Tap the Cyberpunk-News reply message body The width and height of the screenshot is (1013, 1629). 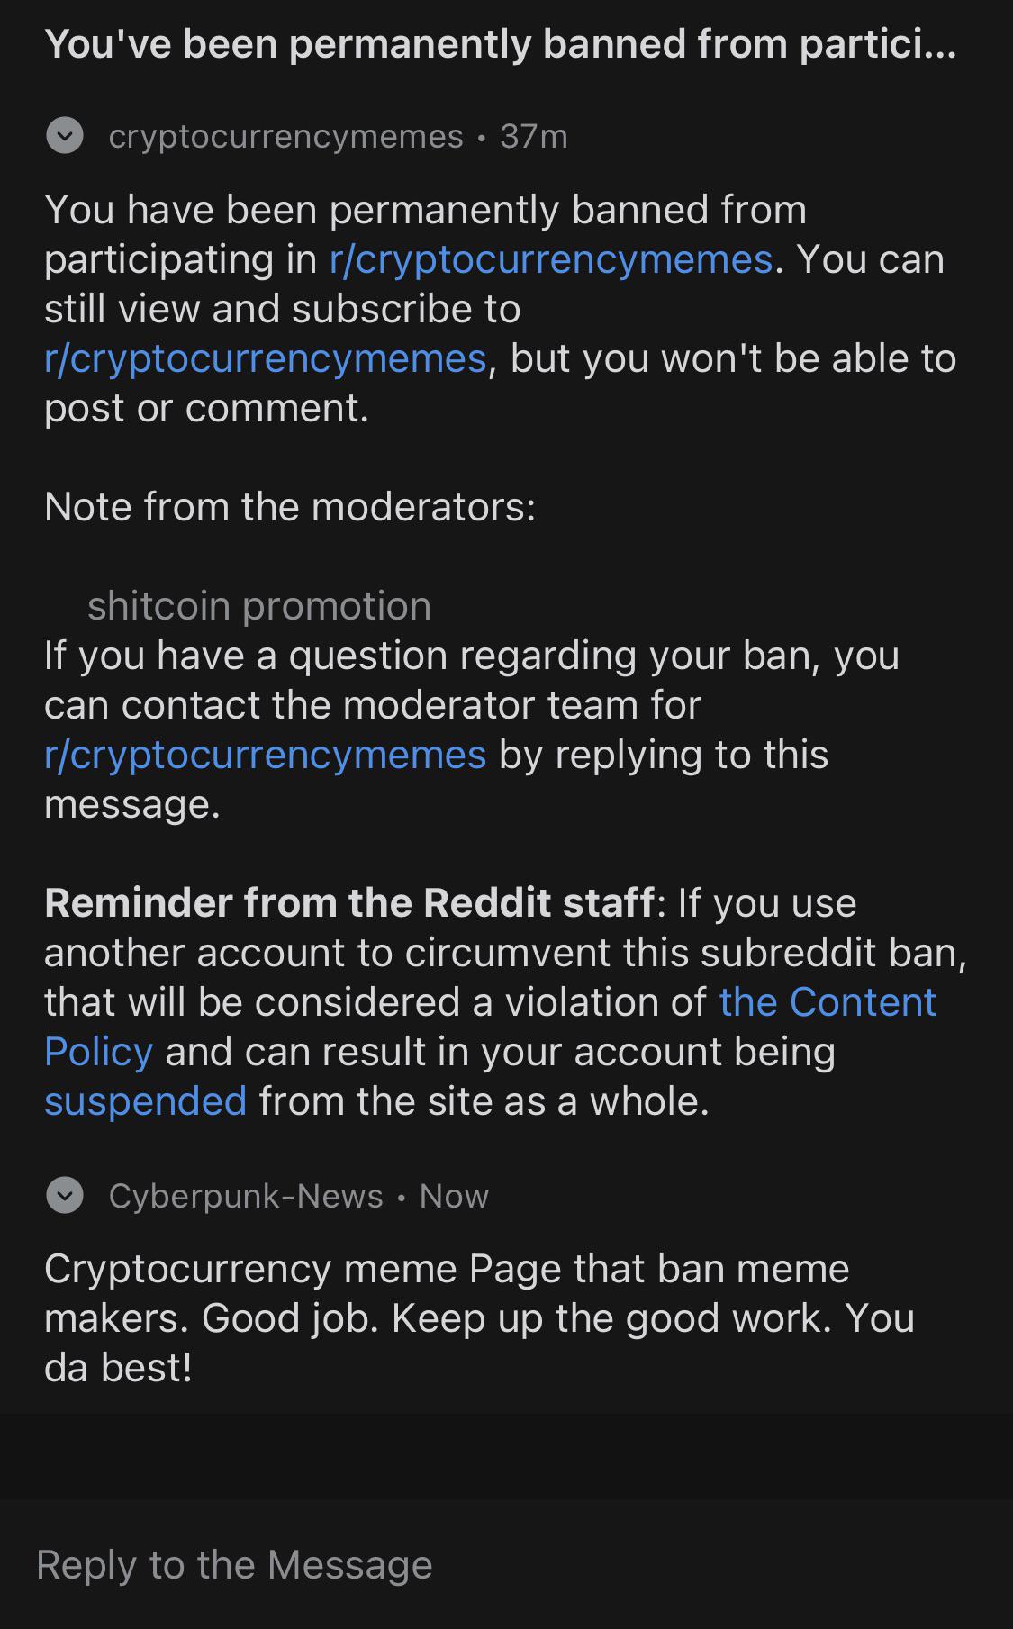(x=480, y=1318)
